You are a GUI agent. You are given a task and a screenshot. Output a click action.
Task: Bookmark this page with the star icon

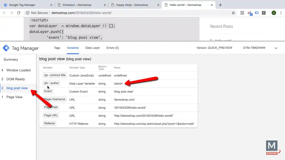pyautogui.click(x=233, y=13)
